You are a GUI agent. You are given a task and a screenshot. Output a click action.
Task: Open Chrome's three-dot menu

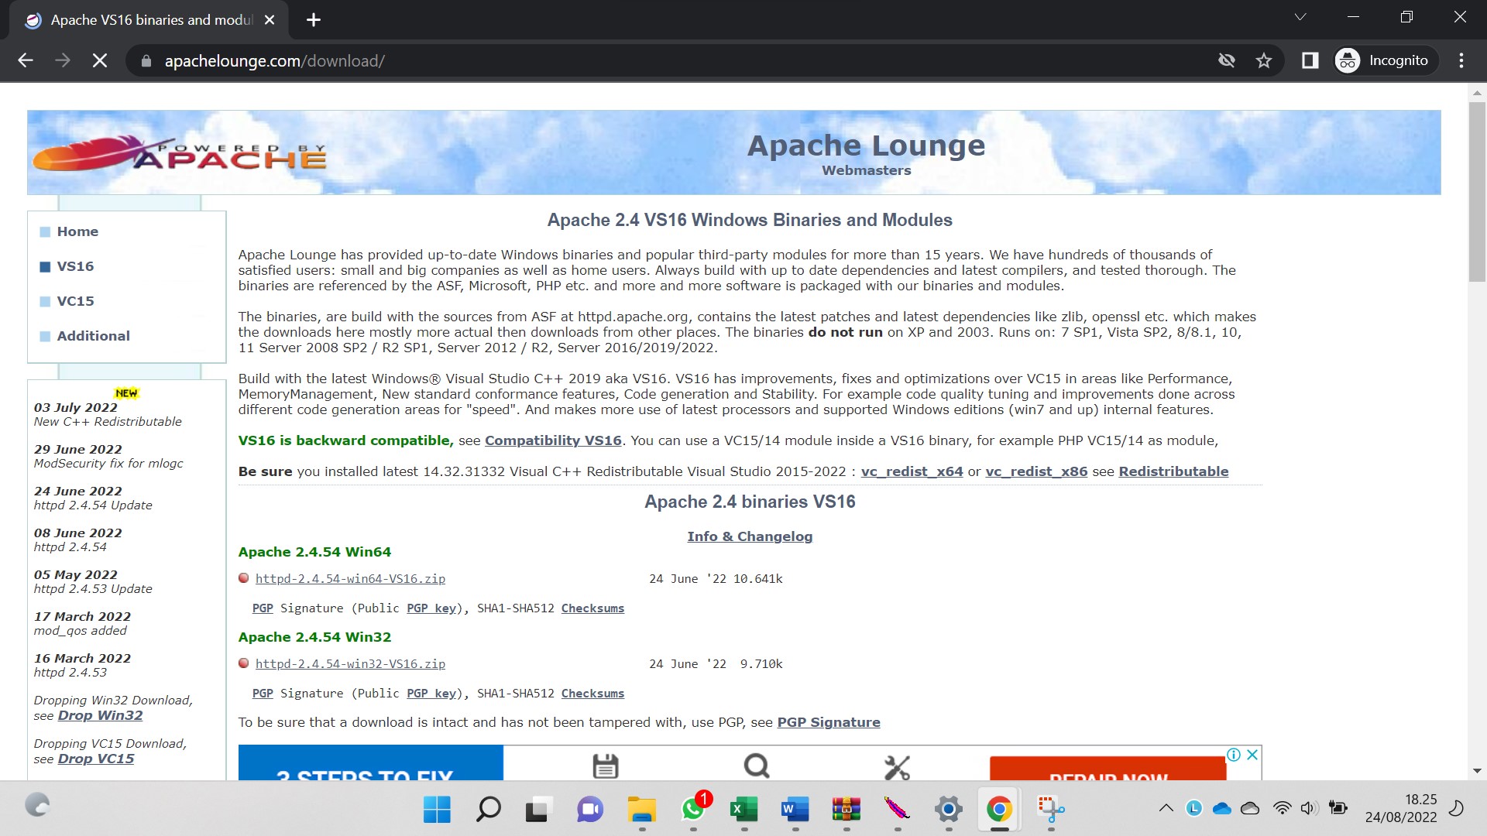tap(1461, 60)
